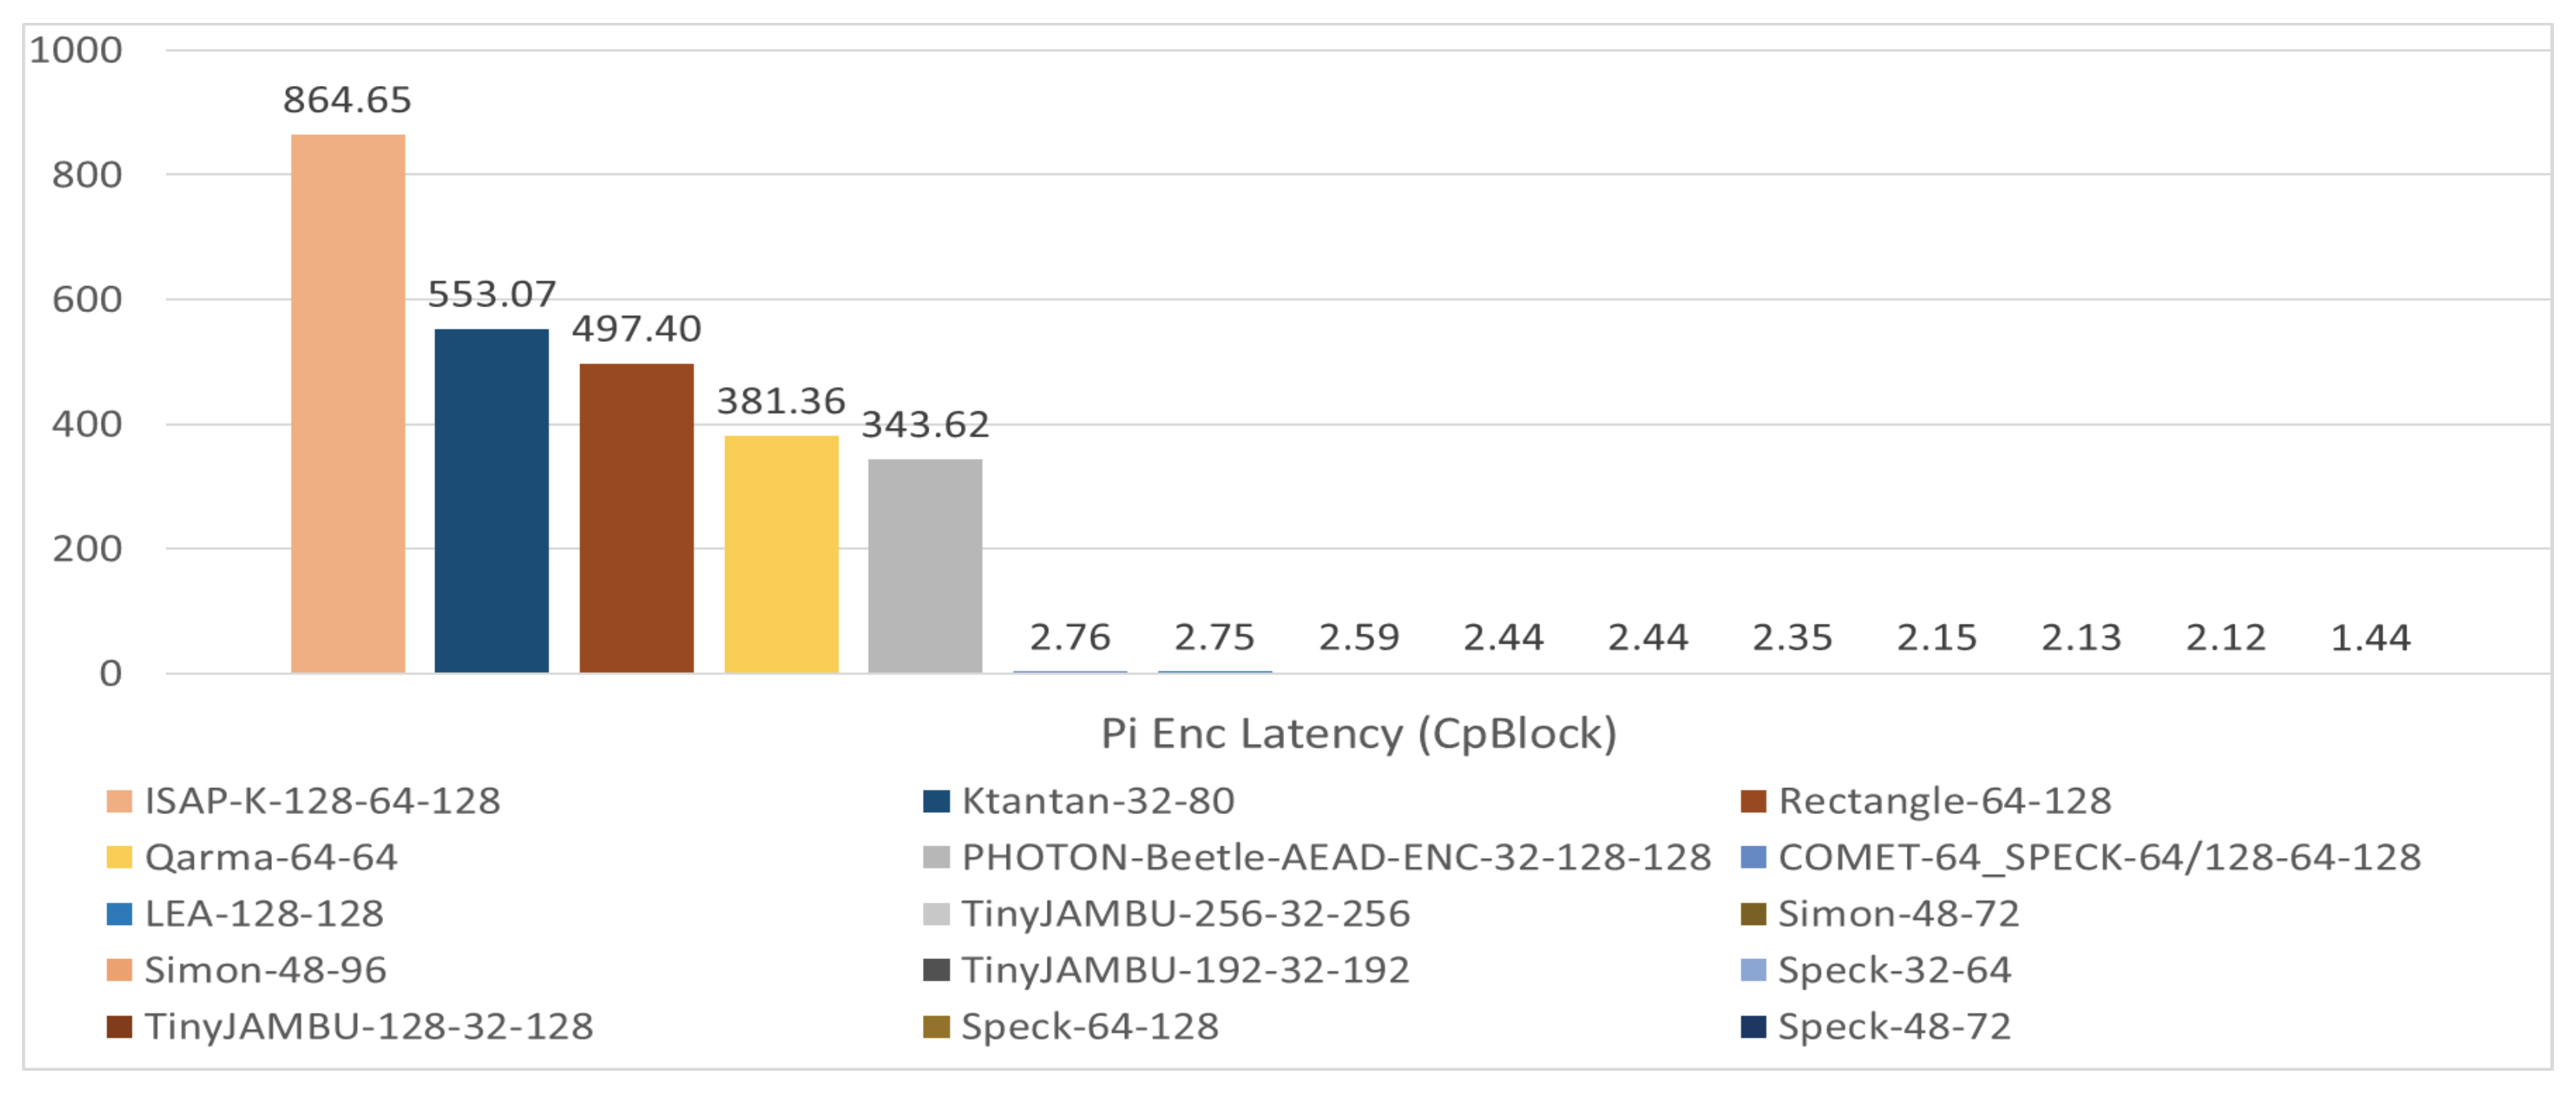Select the brown bar labeled 497.40

pos(636,518)
